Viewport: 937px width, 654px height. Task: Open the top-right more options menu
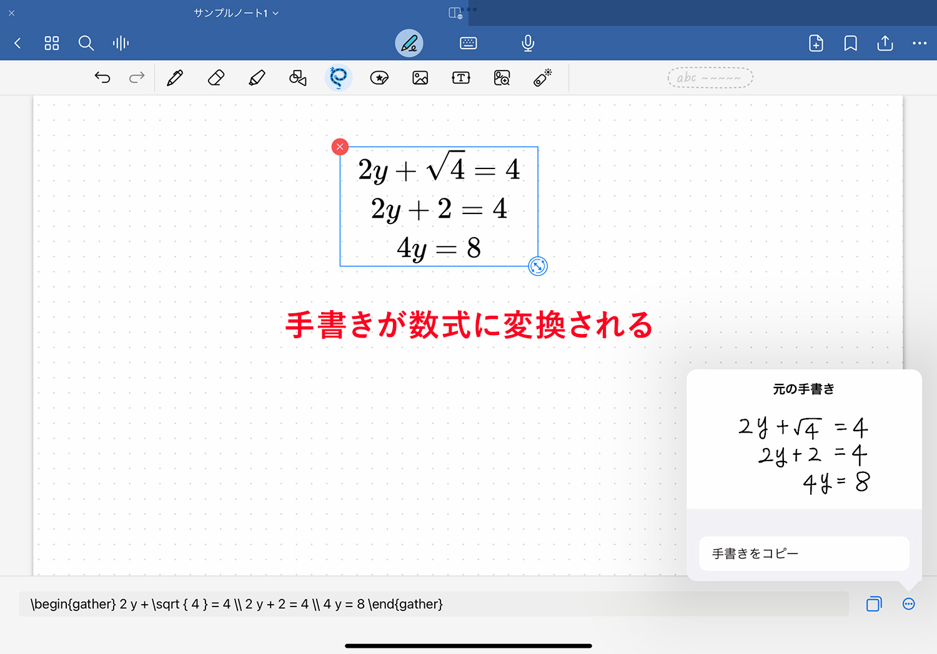point(920,43)
